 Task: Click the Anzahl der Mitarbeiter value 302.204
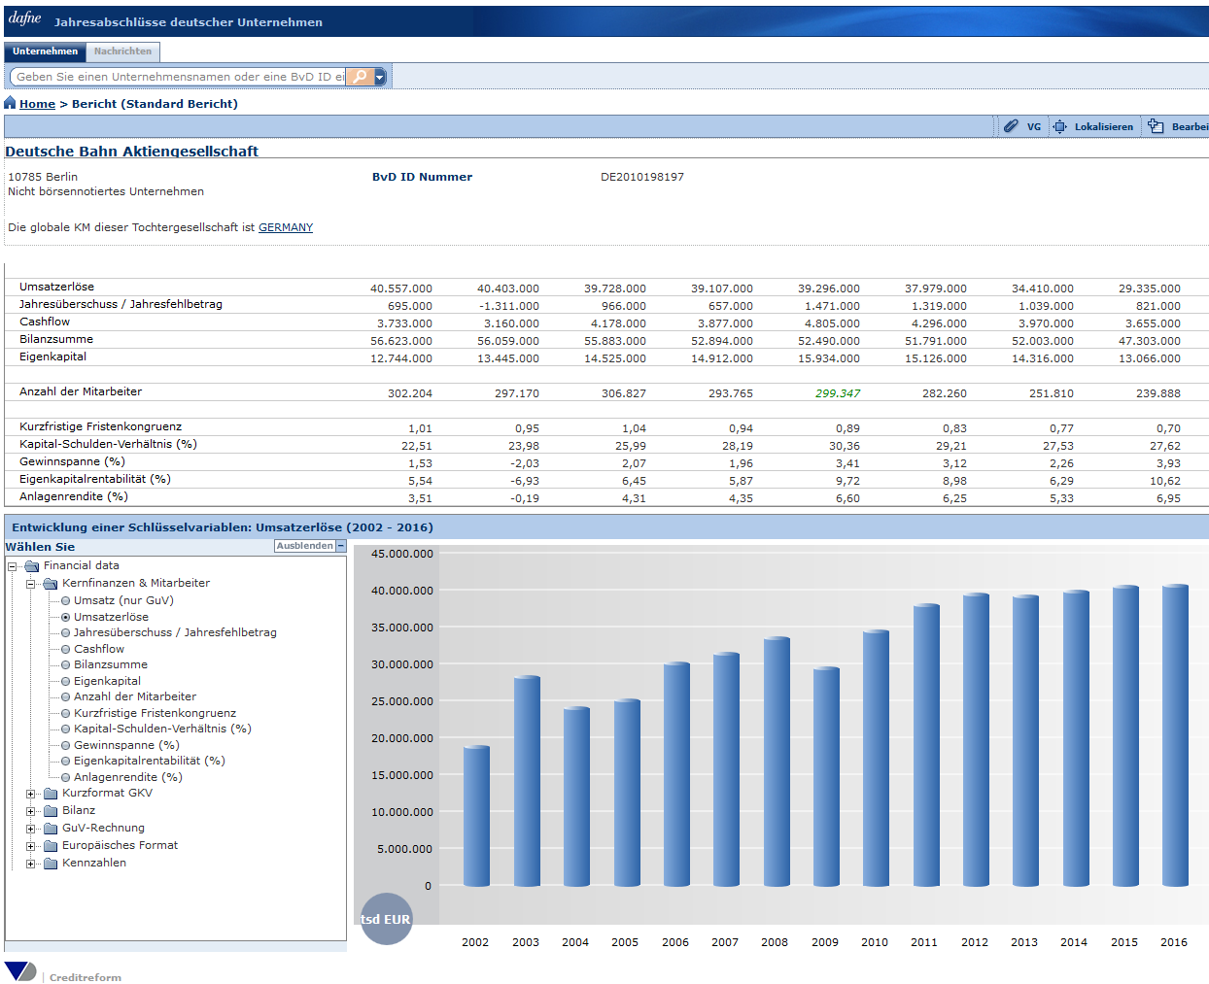pos(410,393)
